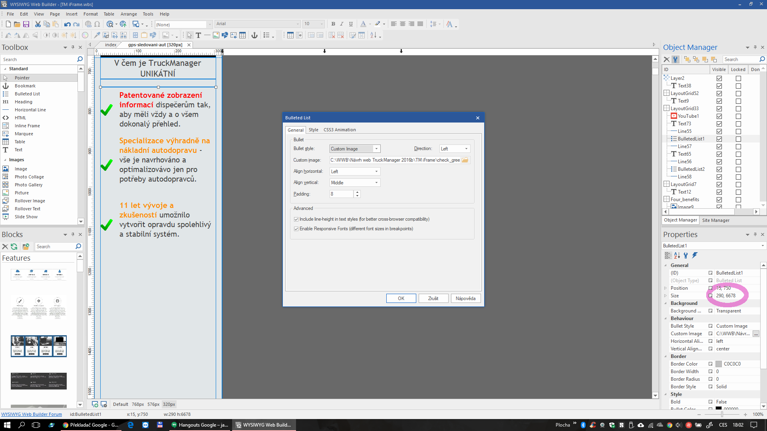Toggle Italic formatting in toolbar

(342, 24)
